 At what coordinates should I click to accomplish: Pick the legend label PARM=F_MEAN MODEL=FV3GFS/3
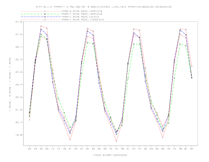pyautogui.click(x=83, y=20)
